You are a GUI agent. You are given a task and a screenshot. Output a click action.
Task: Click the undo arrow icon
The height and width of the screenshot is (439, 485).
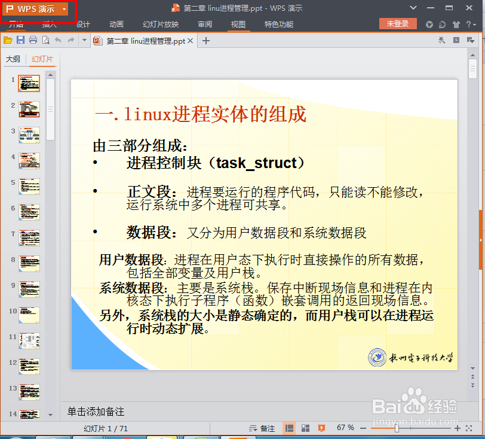pos(58,40)
